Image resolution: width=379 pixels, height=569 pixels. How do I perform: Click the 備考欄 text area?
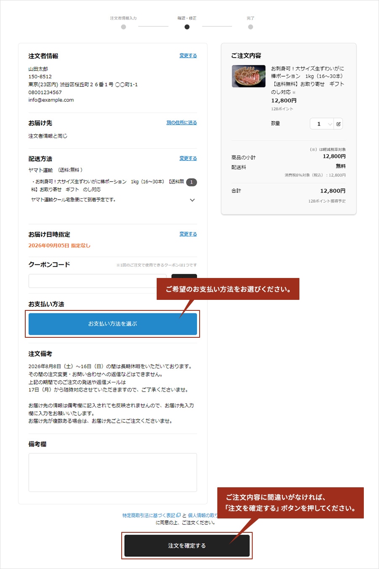pyautogui.click(x=113, y=473)
